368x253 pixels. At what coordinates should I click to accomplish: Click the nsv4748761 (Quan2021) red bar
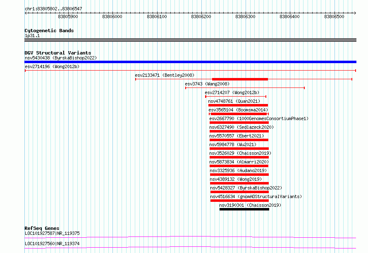pyautogui.click(x=238, y=105)
